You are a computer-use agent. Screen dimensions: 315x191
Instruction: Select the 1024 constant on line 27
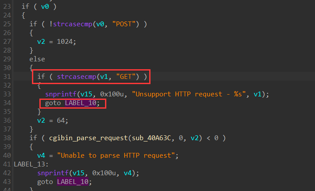pos(64,42)
